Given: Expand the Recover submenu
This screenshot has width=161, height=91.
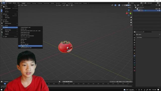Looking at the screenshot, I should (x=10, y=12).
